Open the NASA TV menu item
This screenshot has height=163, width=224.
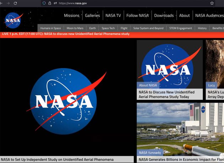113,16
